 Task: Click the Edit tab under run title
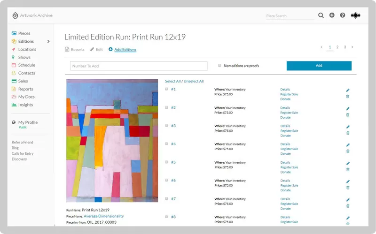pos(96,49)
